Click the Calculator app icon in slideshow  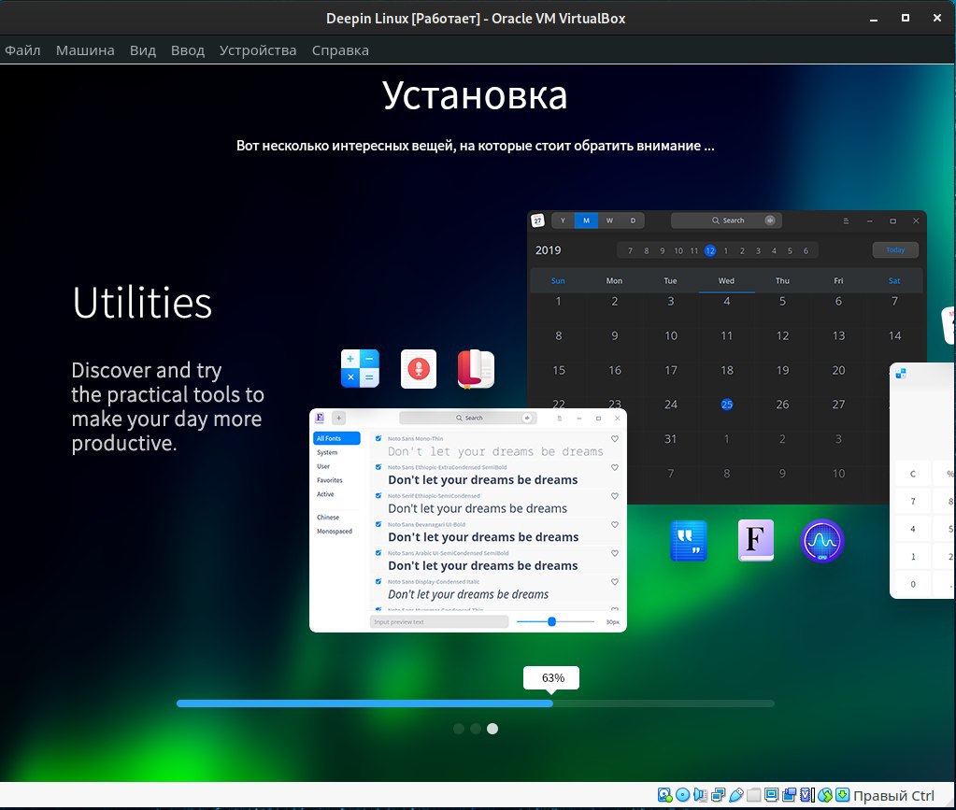(360, 369)
